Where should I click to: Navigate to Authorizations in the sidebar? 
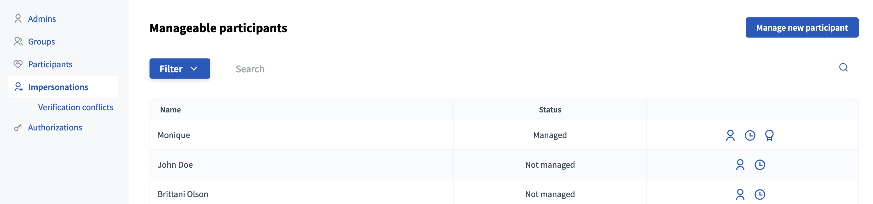coord(55,127)
